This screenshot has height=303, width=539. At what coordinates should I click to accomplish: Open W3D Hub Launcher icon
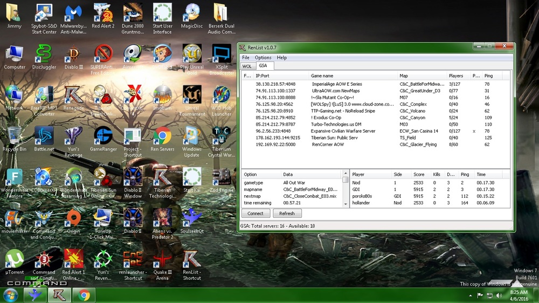[222, 101]
